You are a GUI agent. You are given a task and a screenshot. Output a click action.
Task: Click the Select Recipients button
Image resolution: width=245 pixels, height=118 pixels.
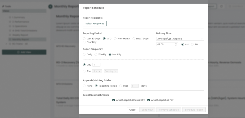(95, 23)
